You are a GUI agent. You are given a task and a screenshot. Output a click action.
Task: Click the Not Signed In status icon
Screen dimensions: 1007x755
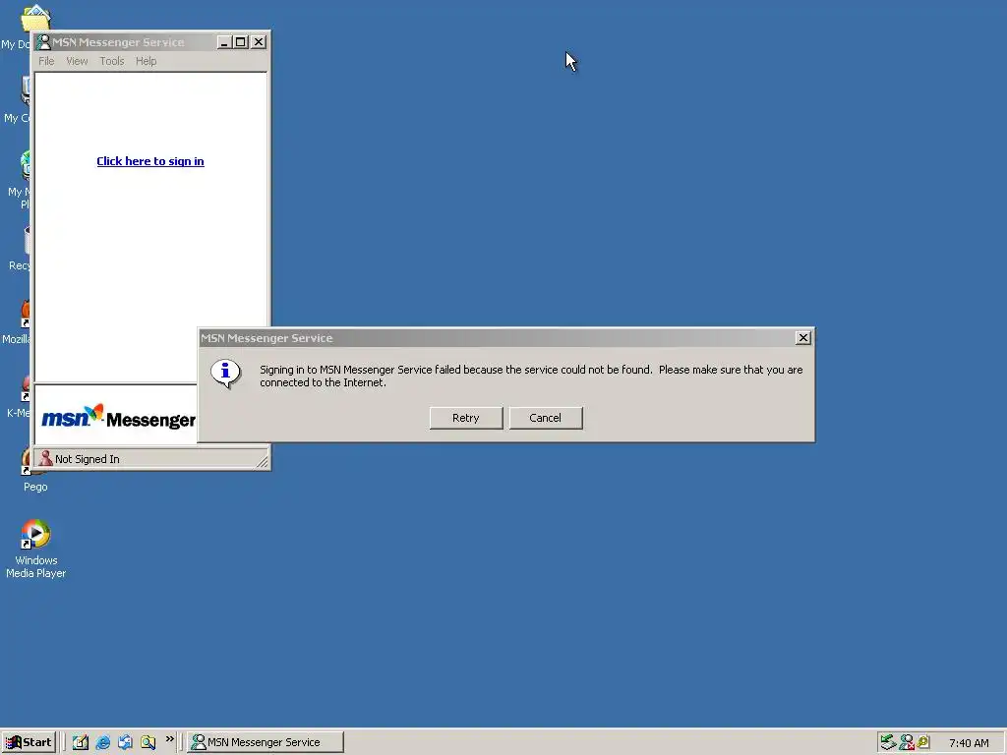[45, 458]
